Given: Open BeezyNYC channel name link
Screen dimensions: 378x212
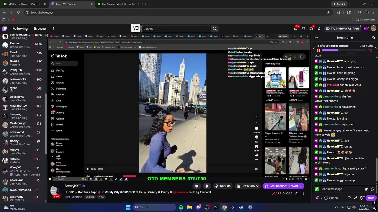Looking at the screenshot, I should [x=73, y=186].
